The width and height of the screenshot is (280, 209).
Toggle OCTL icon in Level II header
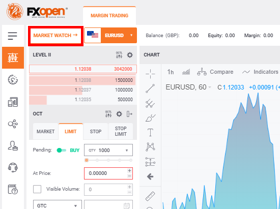pos(119,55)
